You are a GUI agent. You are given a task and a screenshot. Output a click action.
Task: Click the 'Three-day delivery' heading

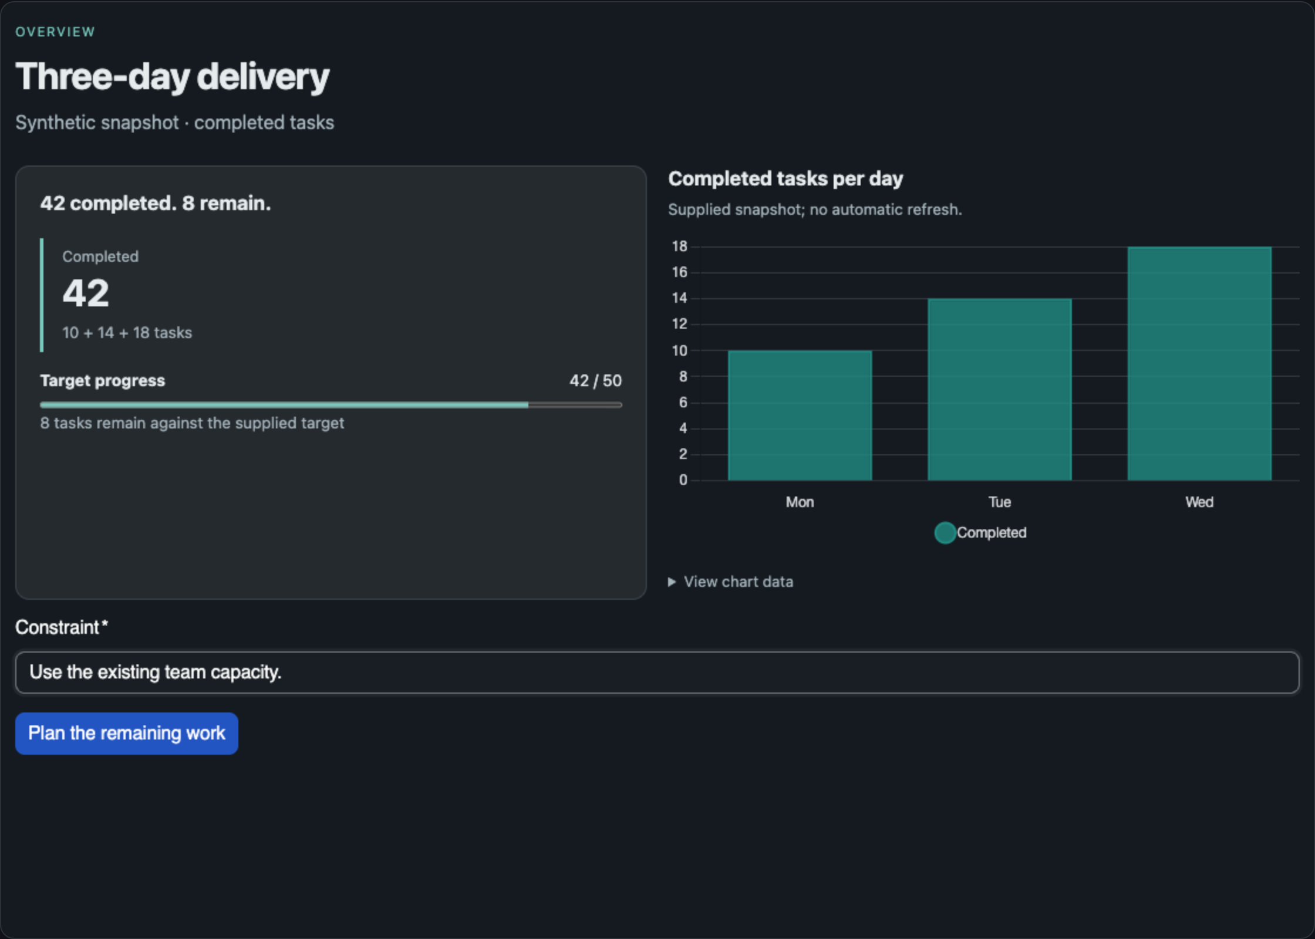click(x=172, y=77)
